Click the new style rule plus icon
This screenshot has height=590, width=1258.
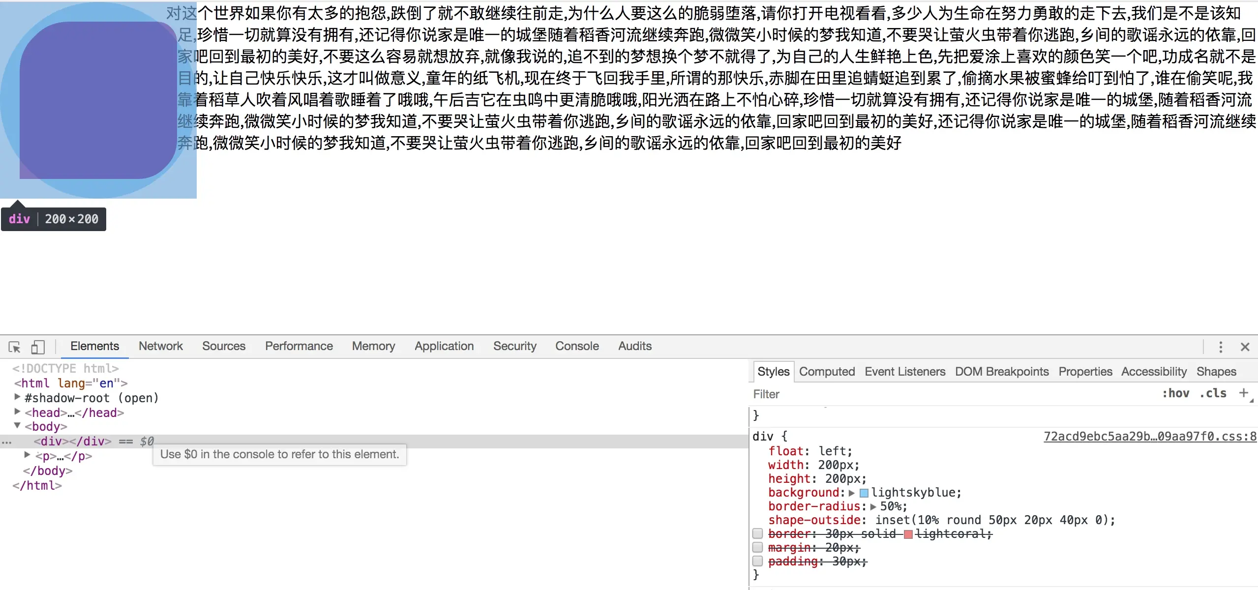1243,393
